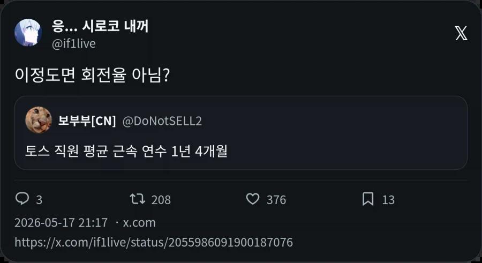Open the x.com status URL link

pyautogui.click(x=154, y=243)
